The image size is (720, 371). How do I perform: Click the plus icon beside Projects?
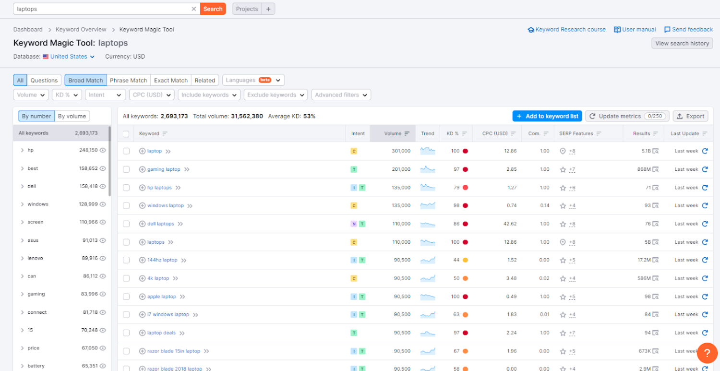tap(268, 9)
